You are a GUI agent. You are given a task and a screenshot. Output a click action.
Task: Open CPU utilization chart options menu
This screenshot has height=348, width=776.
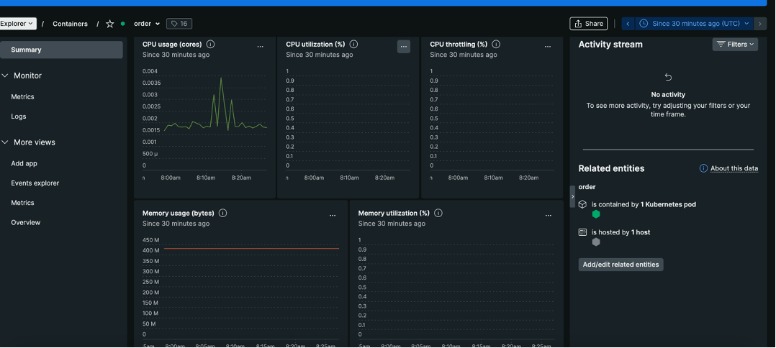click(x=404, y=47)
